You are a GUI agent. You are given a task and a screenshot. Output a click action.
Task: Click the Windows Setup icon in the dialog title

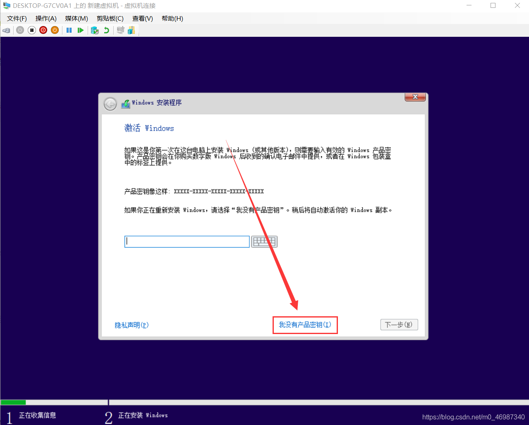(x=125, y=104)
